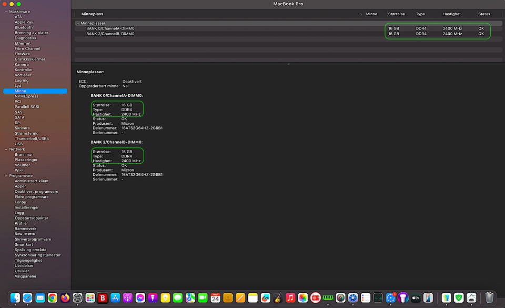Image resolution: width=505 pixels, height=308 pixels.
Task: Open the Calendar app in Dock
Action: click(215, 298)
